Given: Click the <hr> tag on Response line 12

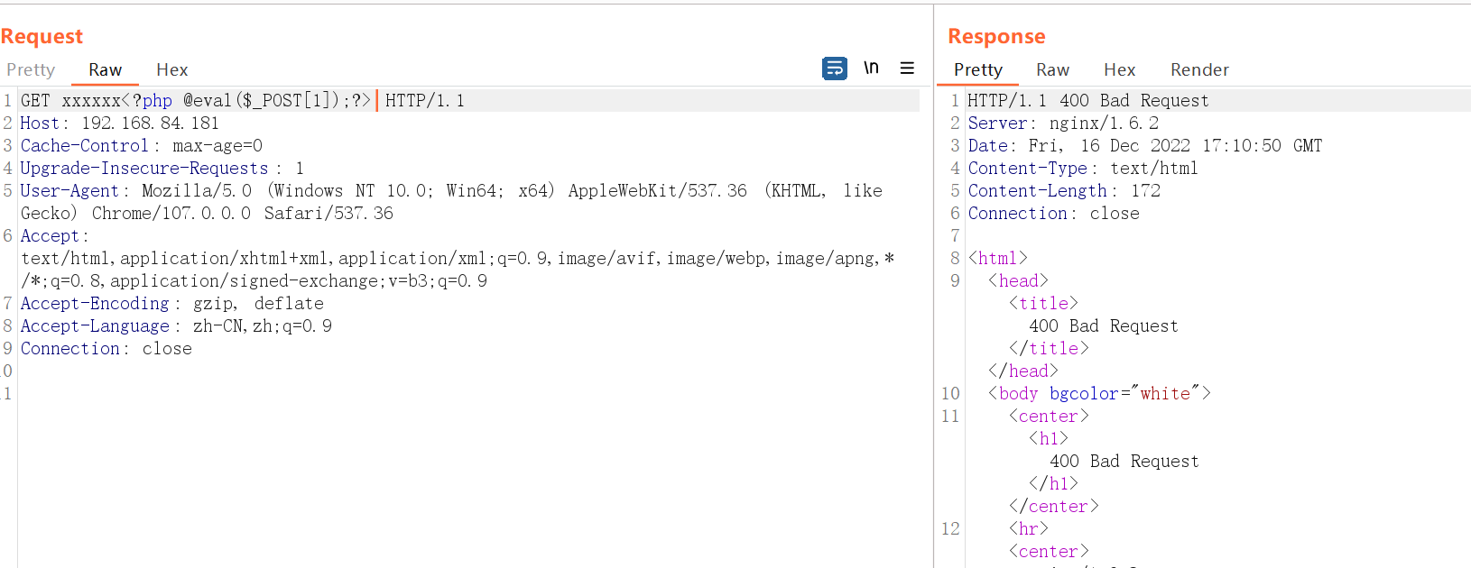Looking at the screenshot, I should 1029,528.
